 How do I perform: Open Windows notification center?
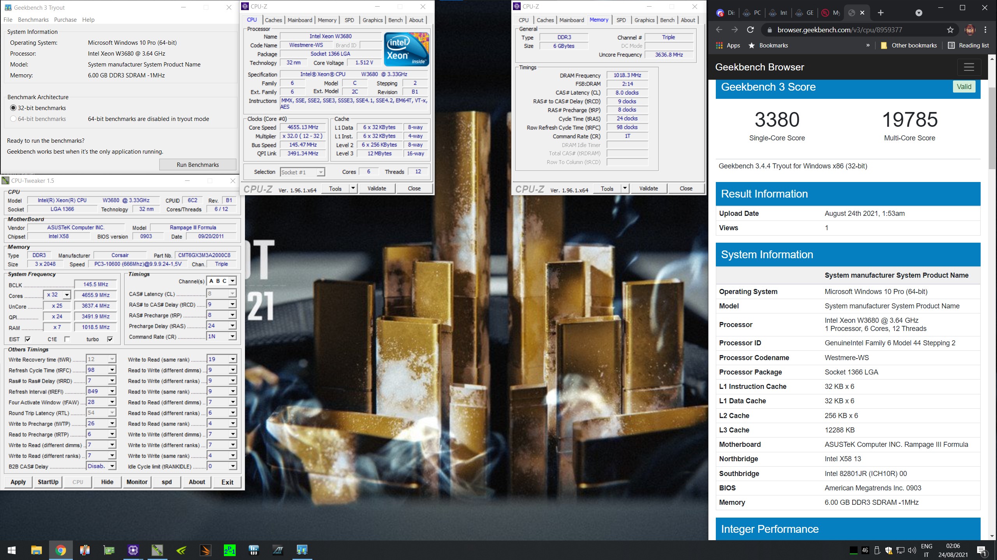point(982,550)
